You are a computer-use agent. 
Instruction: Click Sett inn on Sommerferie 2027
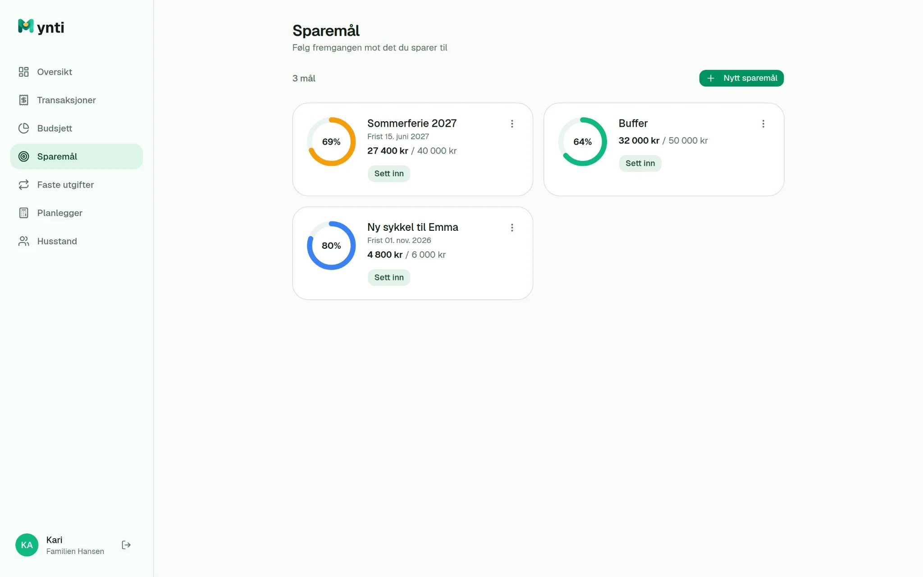[389, 174]
